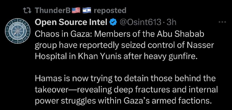The height and width of the screenshot is (110, 232).
Task: Click the Chaos in Gaza opening line
Action: [119, 34]
